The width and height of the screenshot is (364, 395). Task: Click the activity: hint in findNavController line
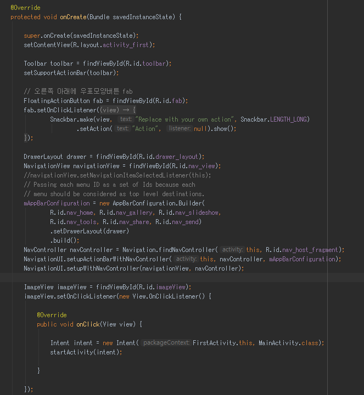[x=232, y=250]
